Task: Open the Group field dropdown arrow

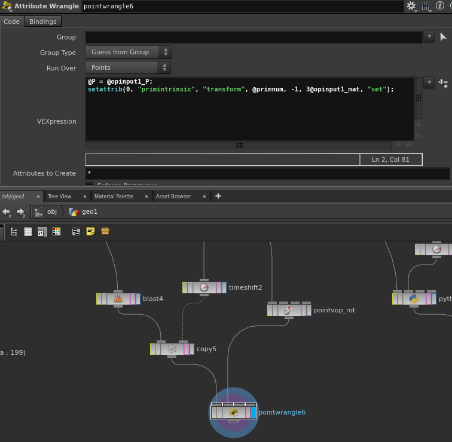Action: 429,36
